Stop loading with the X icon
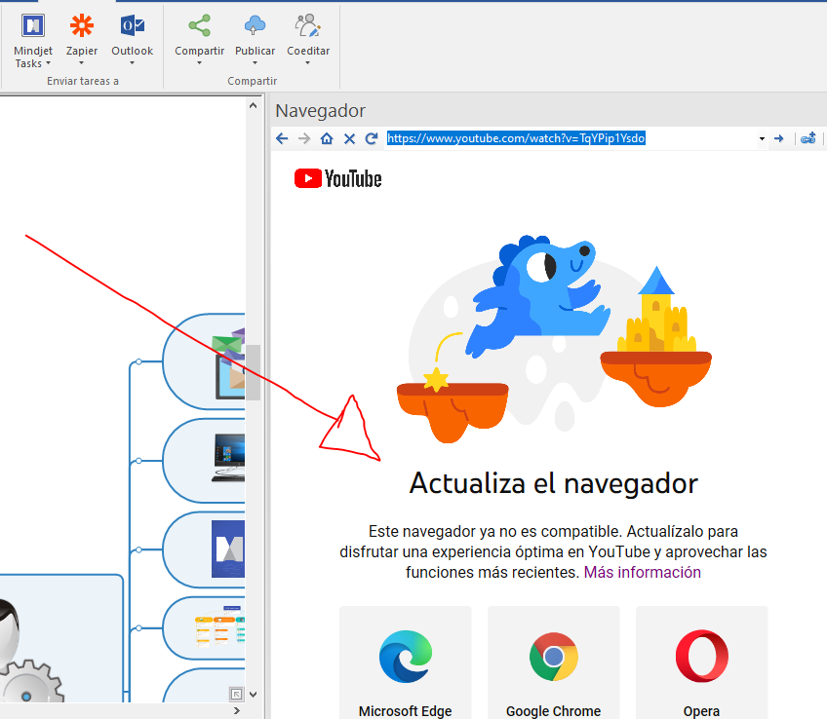This screenshot has width=827, height=719. 349,139
